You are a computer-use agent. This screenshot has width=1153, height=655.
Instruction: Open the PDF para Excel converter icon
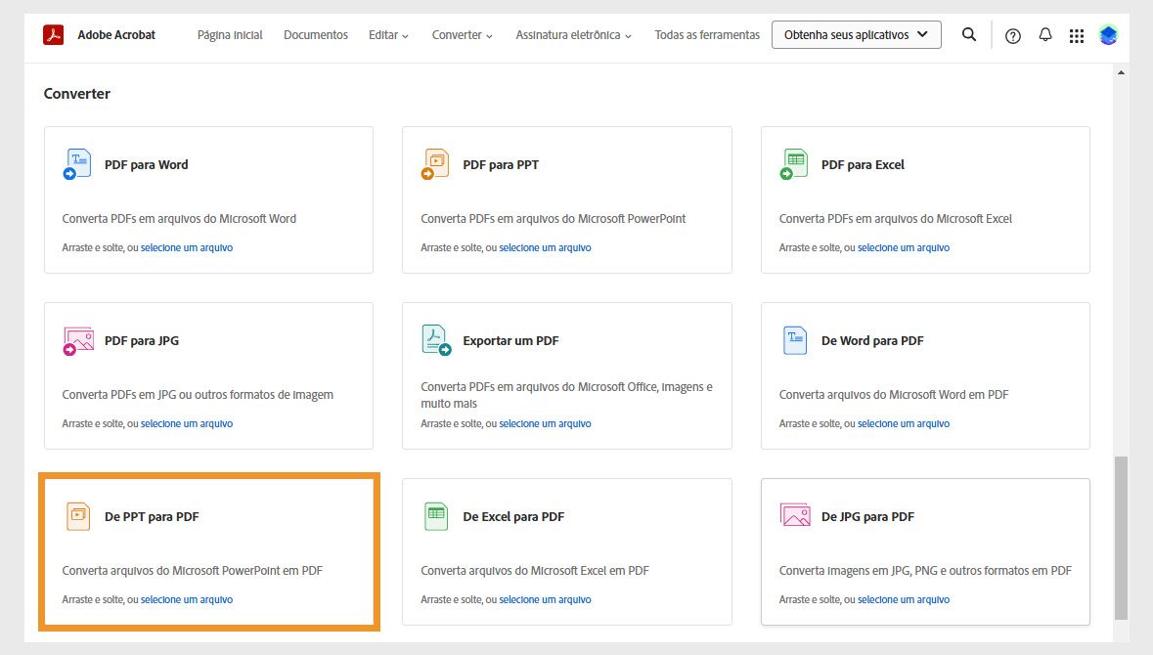[x=793, y=164]
